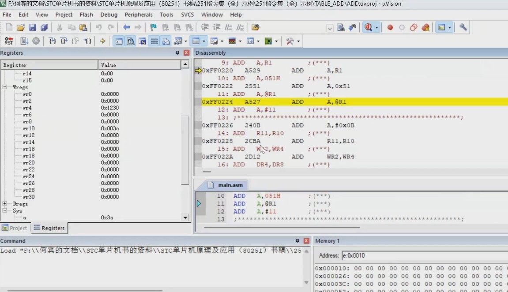This screenshot has width=508, height=292.
Task: Close the Registers panel
Action: [186, 53]
